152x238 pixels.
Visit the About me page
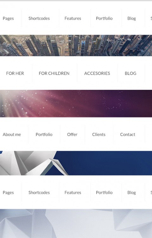coord(12,135)
